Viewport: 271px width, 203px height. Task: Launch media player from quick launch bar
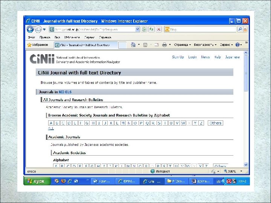pos(56,181)
